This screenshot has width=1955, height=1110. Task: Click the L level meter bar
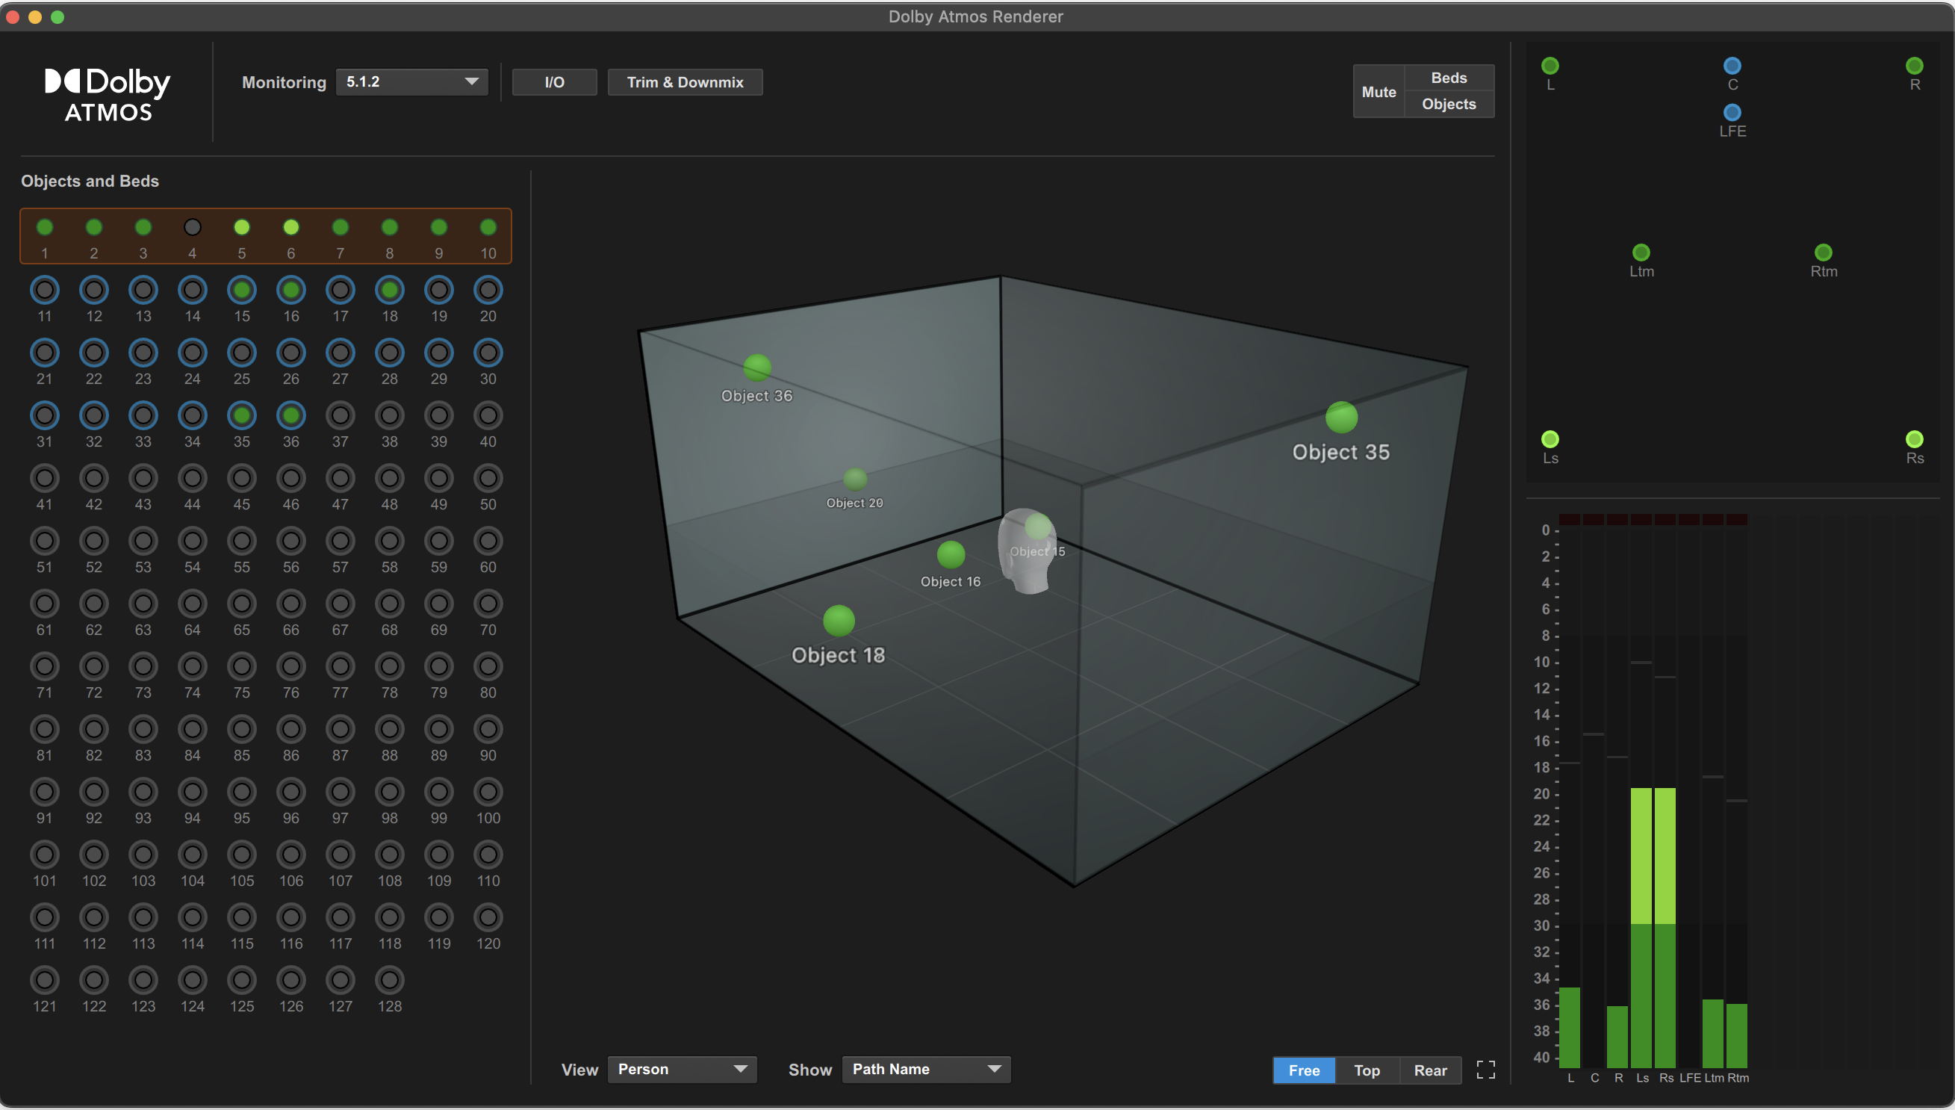point(1570,1028)
